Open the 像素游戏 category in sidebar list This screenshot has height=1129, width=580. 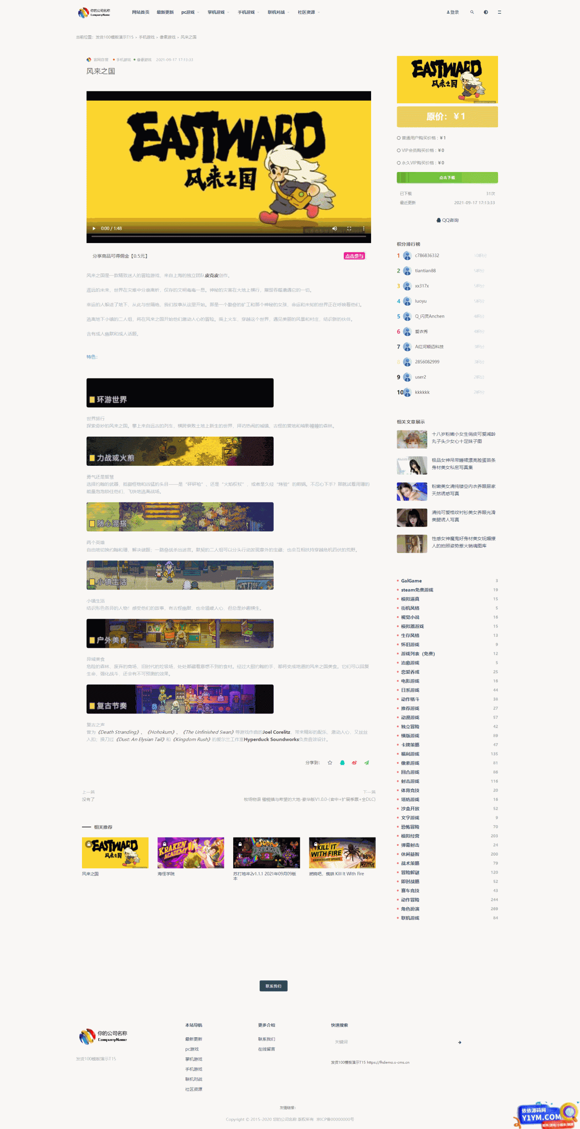410,763
